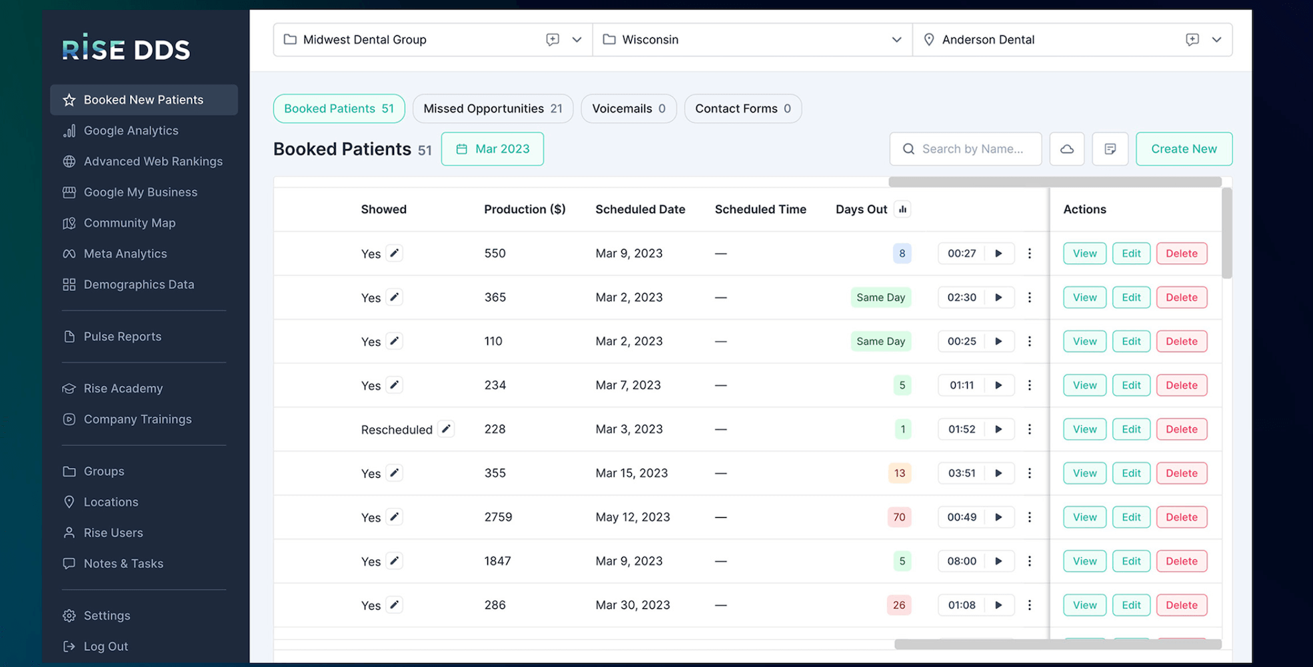Click the Community Map icon
This screenshot has height=667, width=1313.
tap(69, 223)
